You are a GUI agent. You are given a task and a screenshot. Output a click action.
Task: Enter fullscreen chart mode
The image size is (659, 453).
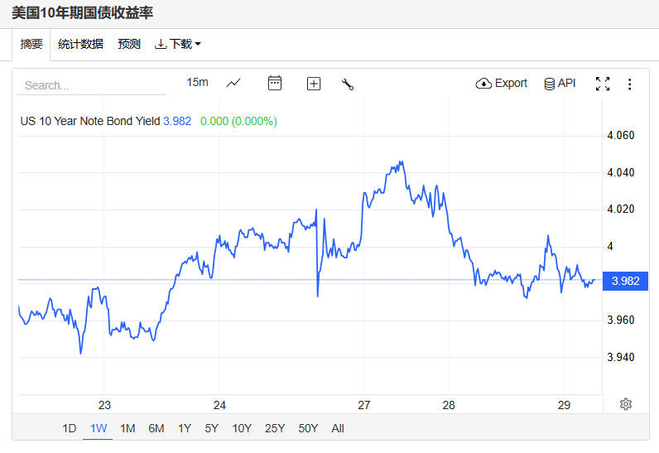tap(603, 84)
